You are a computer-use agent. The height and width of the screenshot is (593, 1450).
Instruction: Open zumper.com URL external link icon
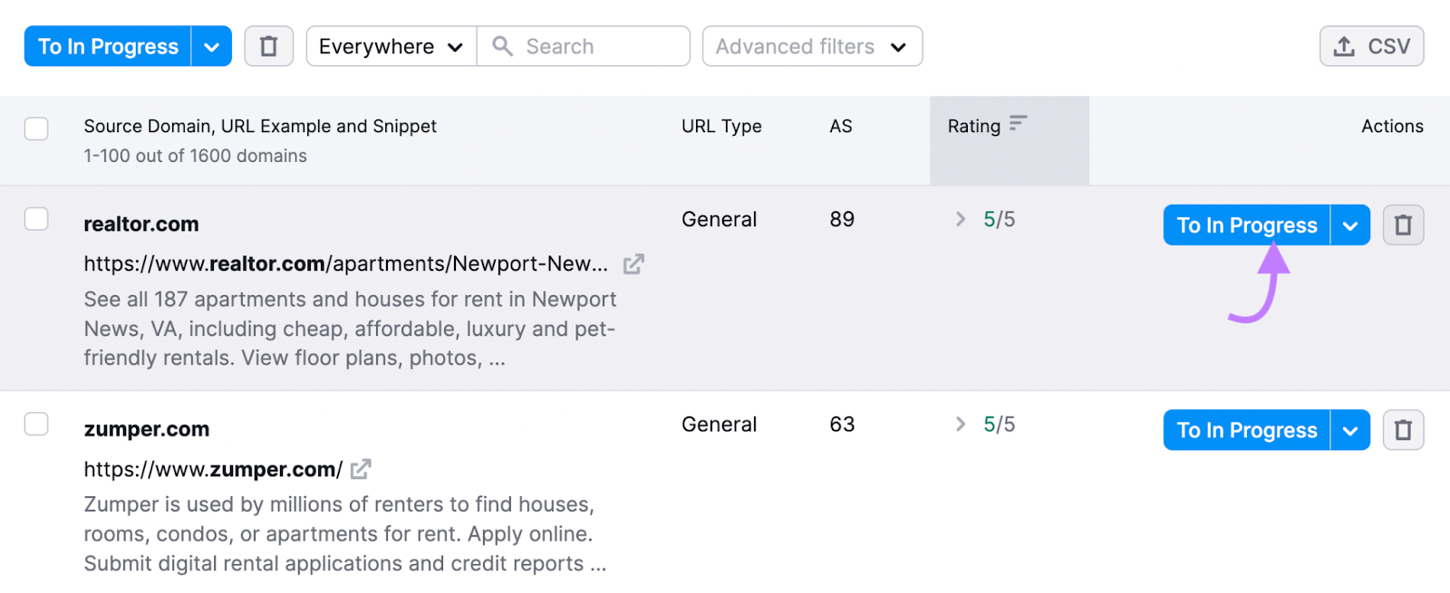pos(361,469)
